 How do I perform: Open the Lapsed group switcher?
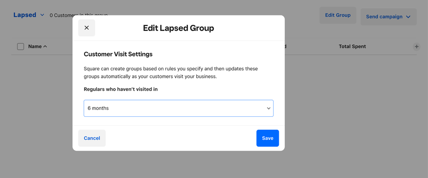pyautogui.click(x=25, y=15)
